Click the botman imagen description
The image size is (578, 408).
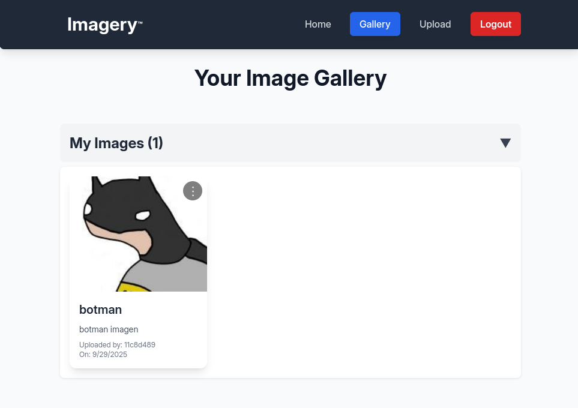[109, 329]
